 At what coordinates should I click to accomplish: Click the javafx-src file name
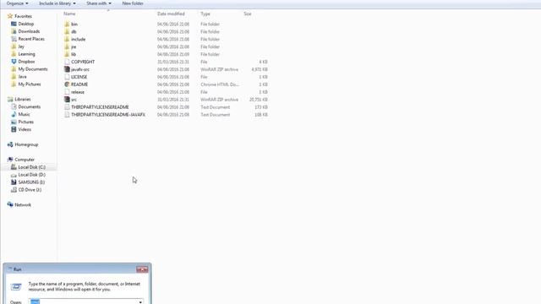point(80,69)
